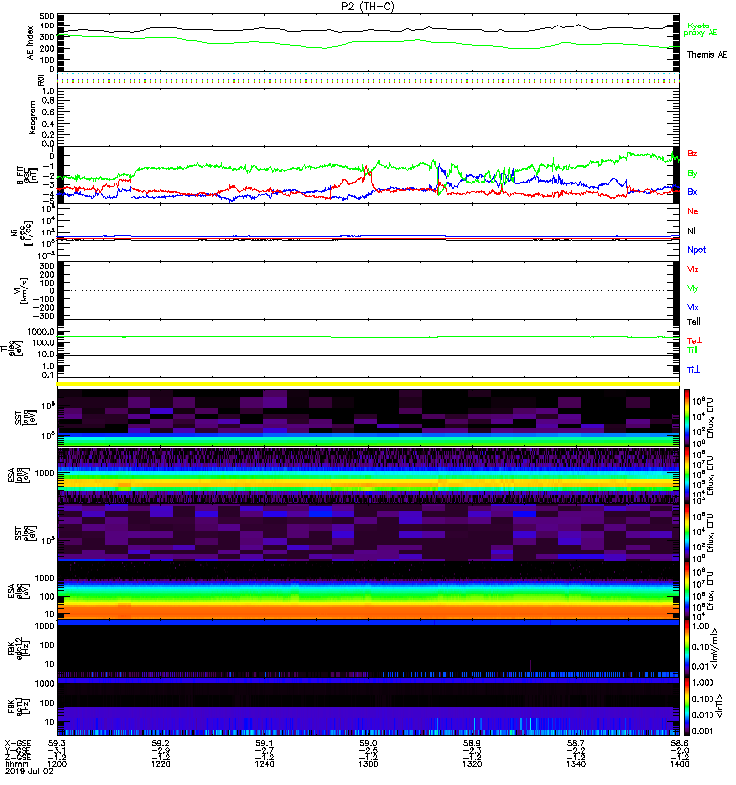Select the date label 2019 Jul 02
This screenshot has width=736, height=785.
[x=28, y=771]
